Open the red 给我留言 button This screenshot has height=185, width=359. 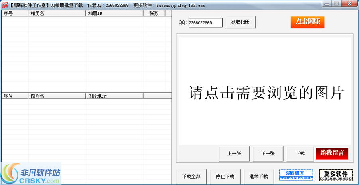point(332,154)
